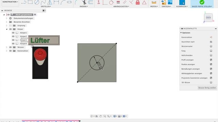Expand the Ursprung tree node
The height and width of the screenshot is (122, 218).
click(x=6, y=25)
